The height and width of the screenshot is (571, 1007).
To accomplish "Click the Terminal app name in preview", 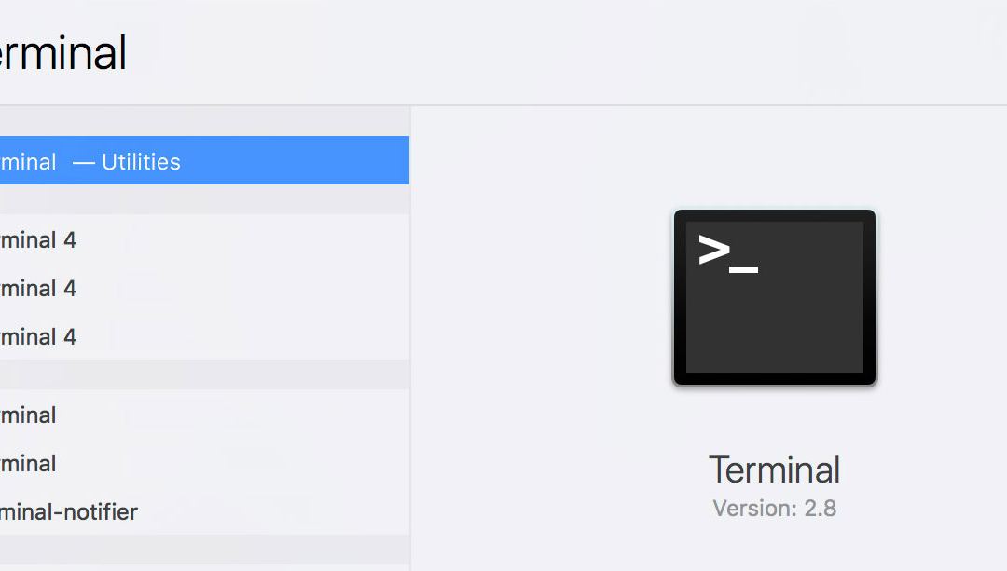I will [x=774, y=469].
